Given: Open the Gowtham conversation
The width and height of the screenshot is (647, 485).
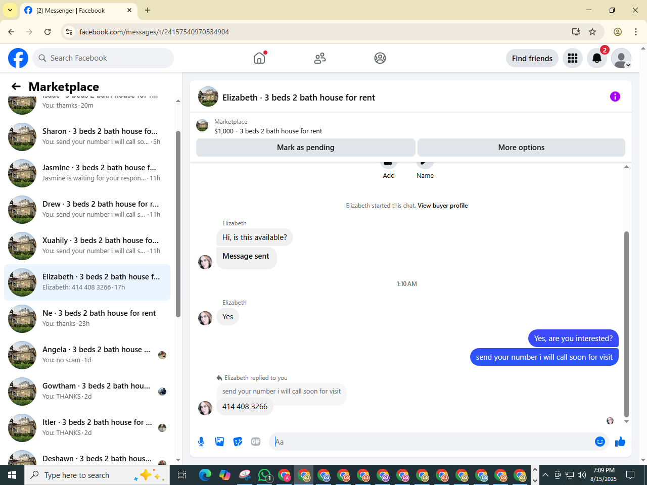Looking at the screenshot, I should (x=87, y=391).
